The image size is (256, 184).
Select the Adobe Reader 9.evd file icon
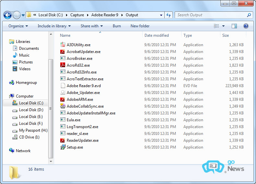[63, 85]
